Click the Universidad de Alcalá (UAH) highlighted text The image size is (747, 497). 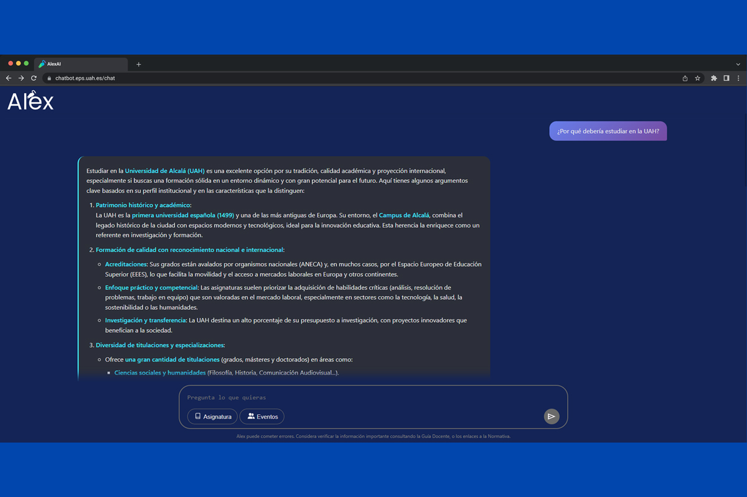(x=164, y=170)
